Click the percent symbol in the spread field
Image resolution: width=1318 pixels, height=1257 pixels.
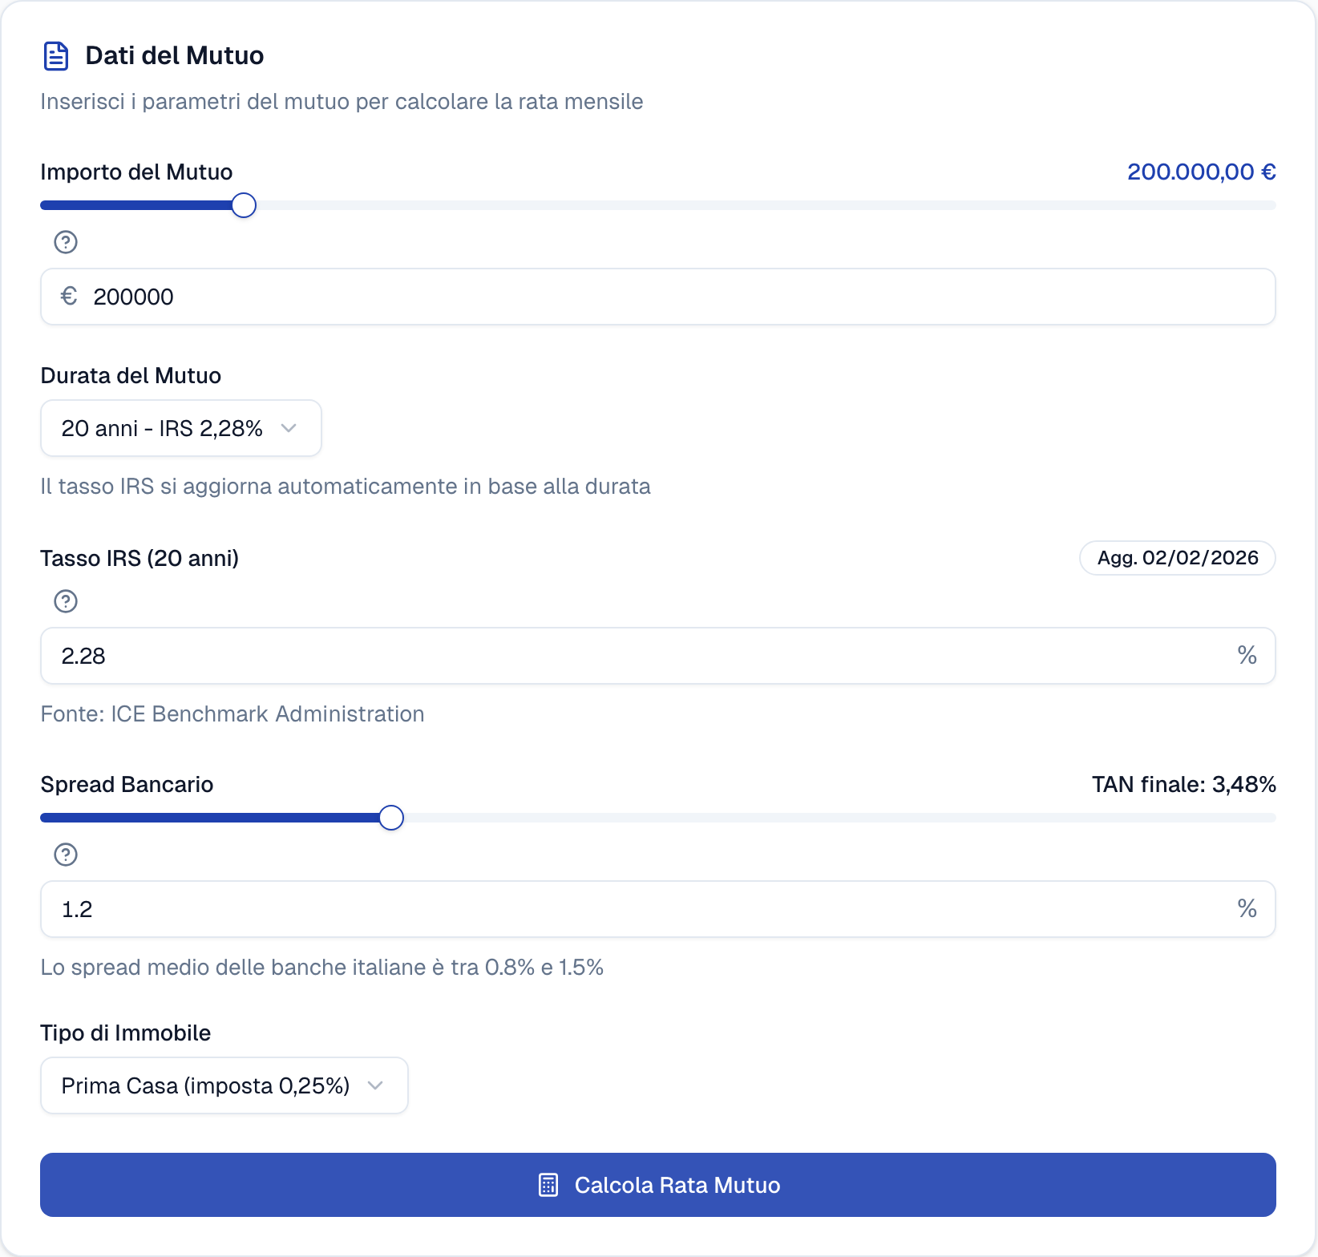tap(1247, 908)
